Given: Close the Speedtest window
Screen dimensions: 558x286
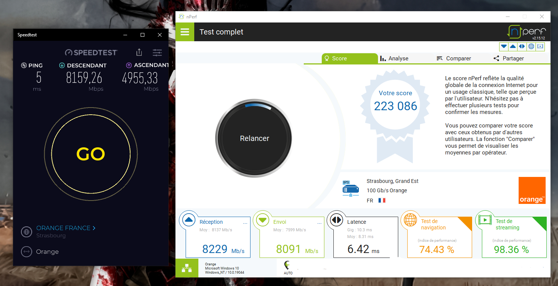Looking at the screenshot, I should pos(160,35).
